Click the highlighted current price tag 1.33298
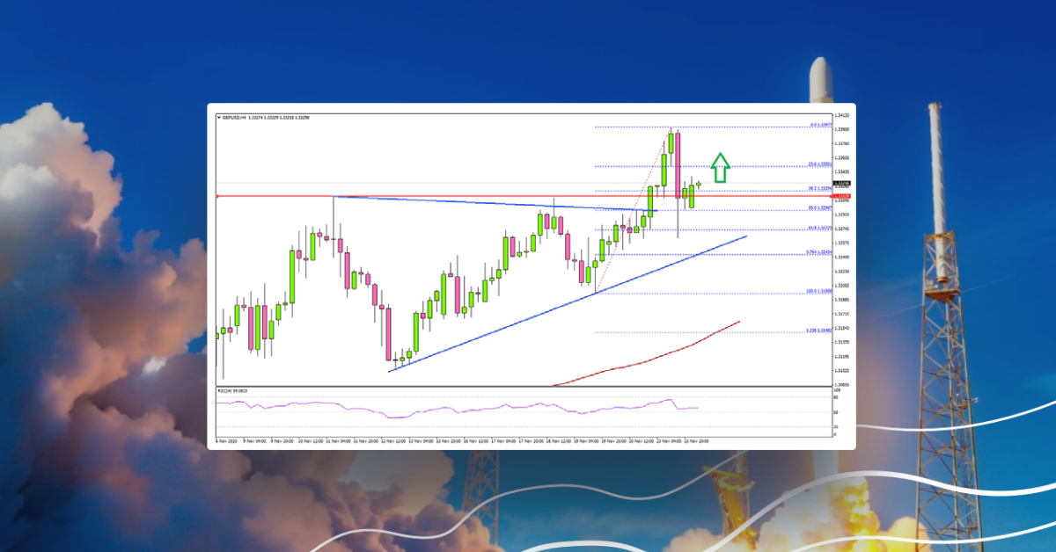The width and height of the screenshot is (1056, 552). [x=843, y=182]
